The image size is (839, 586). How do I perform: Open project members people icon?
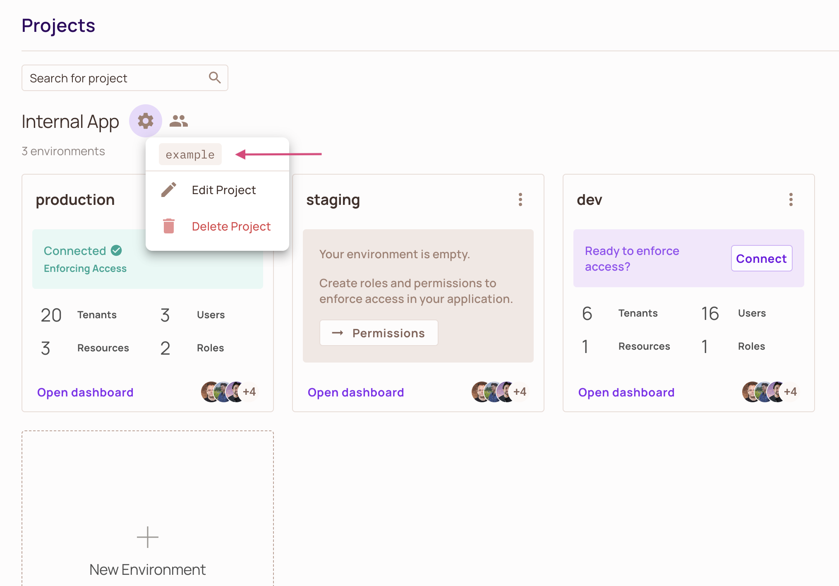tap(179, 121)
